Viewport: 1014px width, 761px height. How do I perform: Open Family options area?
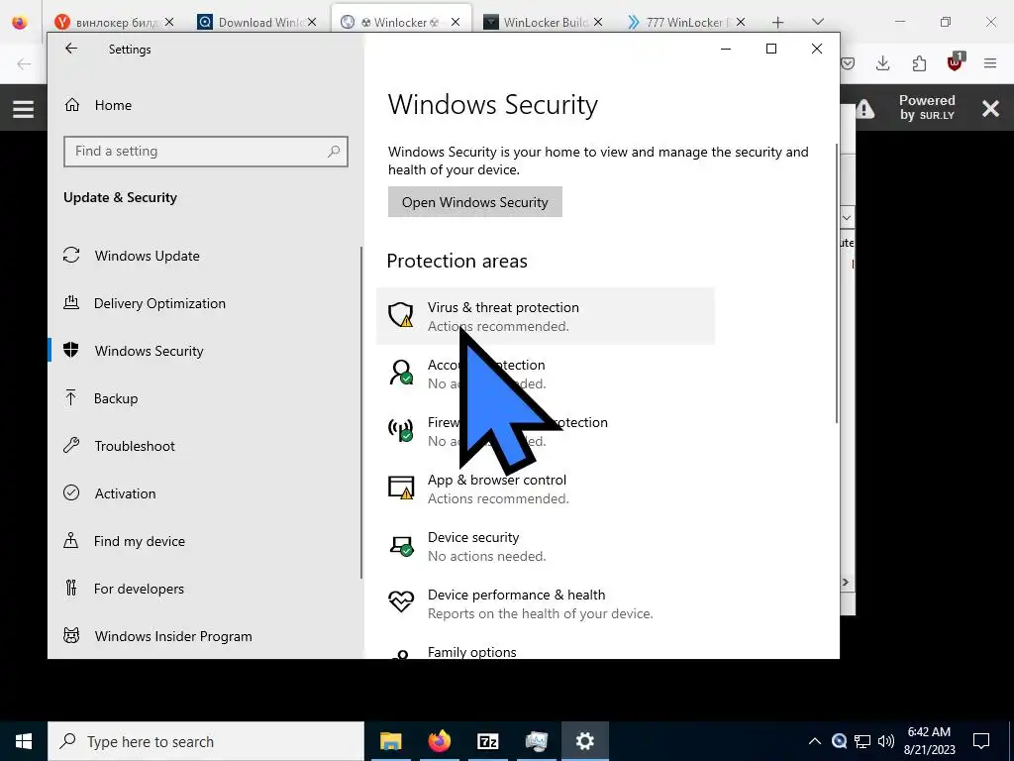546,649
